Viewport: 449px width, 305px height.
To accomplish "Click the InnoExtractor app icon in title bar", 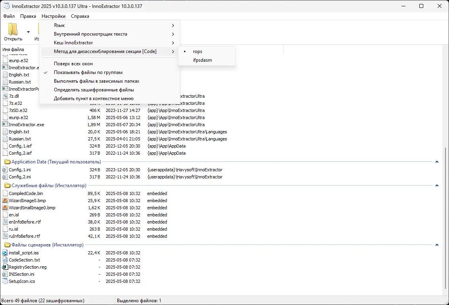I will tap(6, 6).
